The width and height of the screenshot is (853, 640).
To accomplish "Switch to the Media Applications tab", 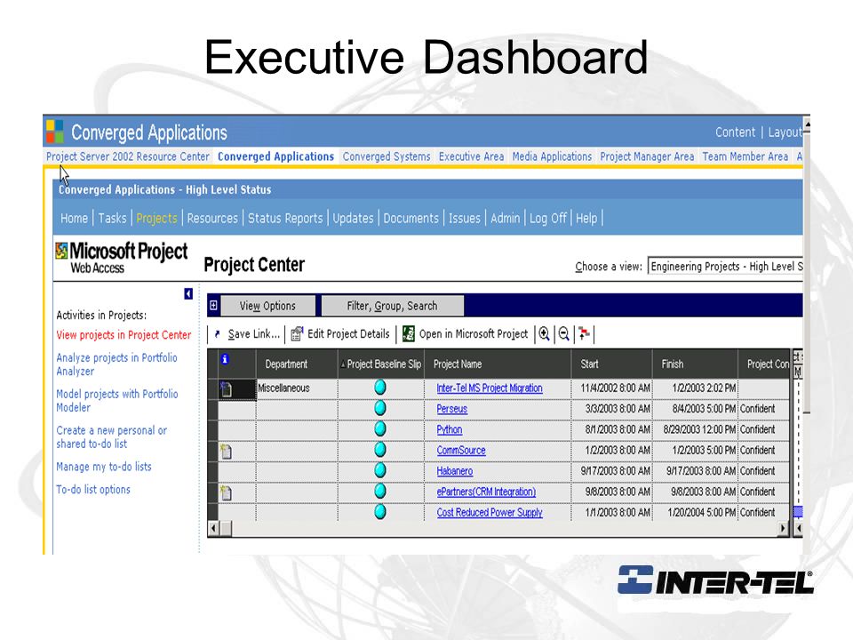I will click(552, 156).
